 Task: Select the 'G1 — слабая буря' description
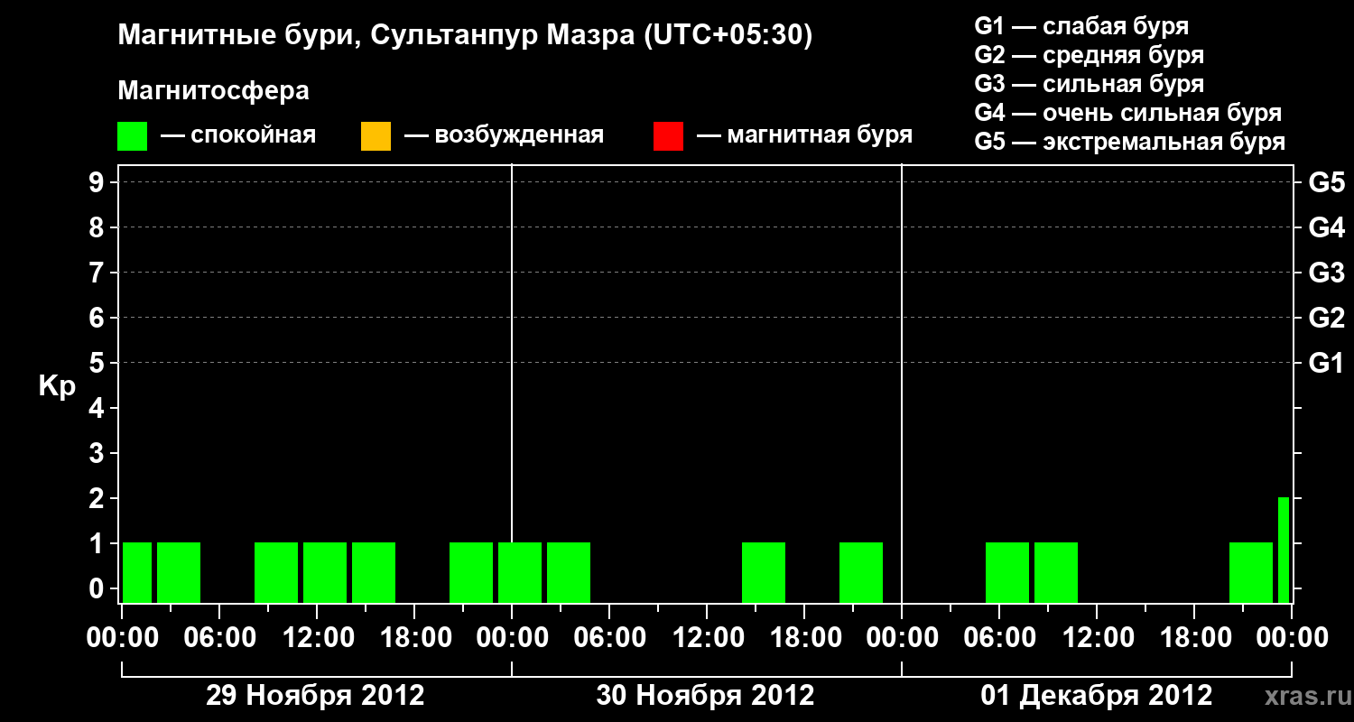1081,26
